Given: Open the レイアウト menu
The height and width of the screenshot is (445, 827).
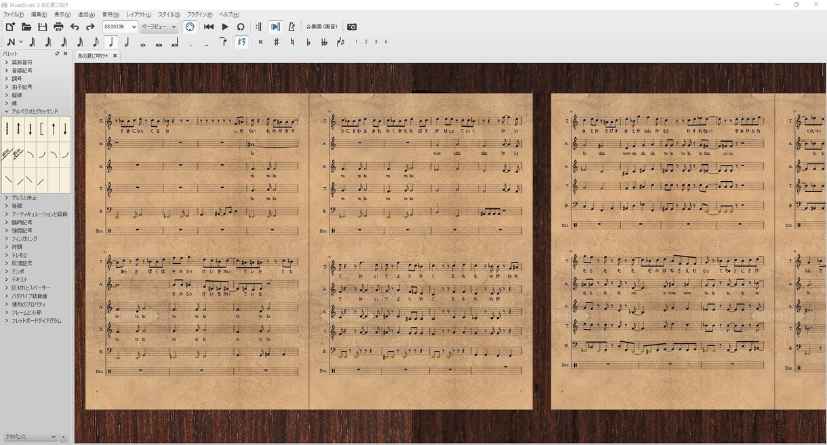Looking at the screenshot, I should click(x=139, y=14).
